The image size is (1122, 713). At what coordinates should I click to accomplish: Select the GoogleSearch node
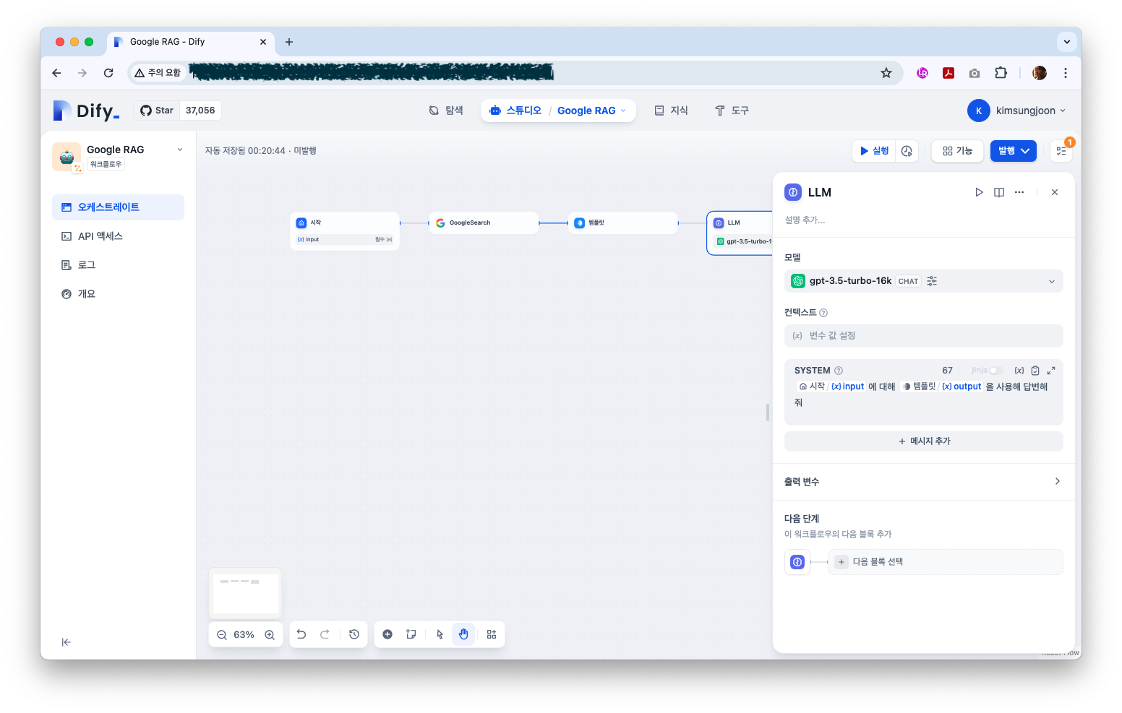484,223
